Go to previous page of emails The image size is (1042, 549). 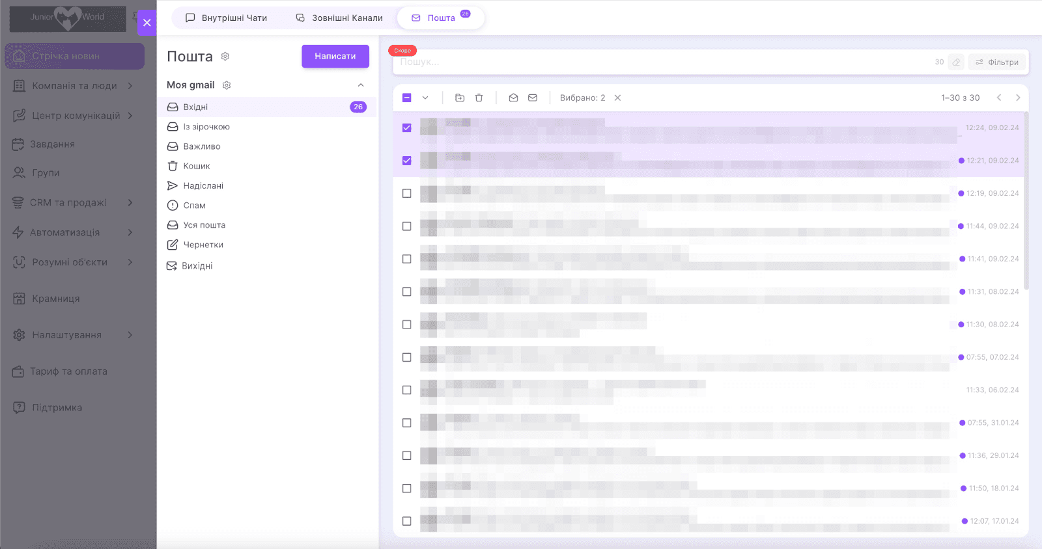pyautogui.click(x=999, y=98)
